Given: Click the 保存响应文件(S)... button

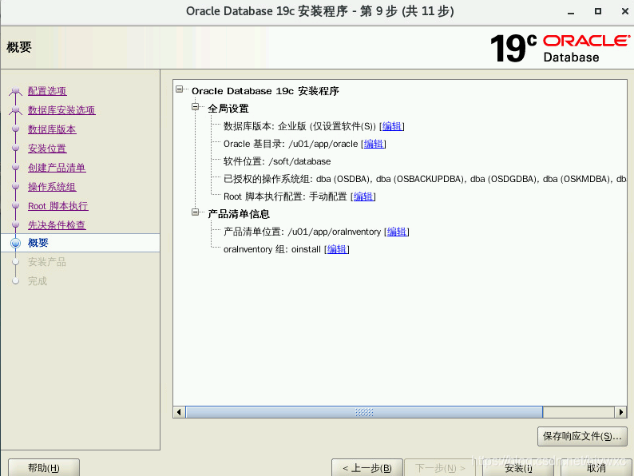Looking at the screenshot, I should 582,436.
